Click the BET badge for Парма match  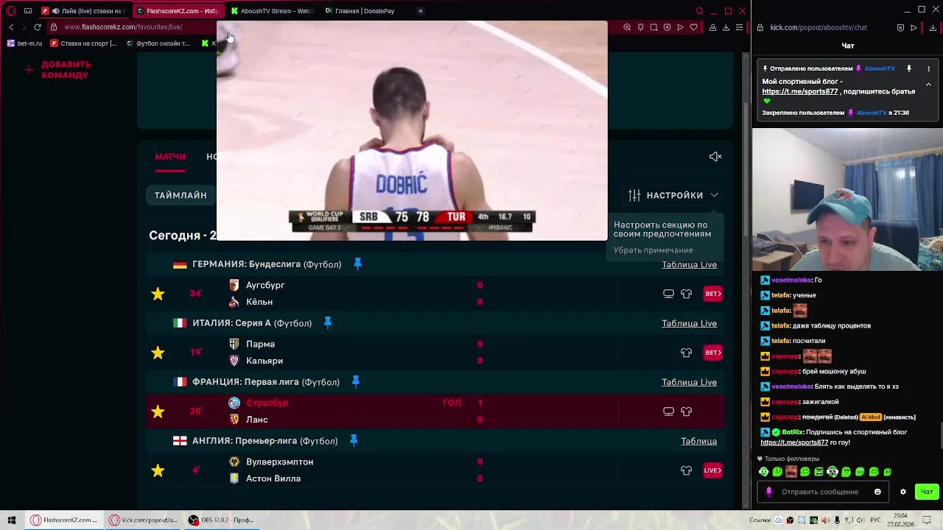tap(712, 353)
